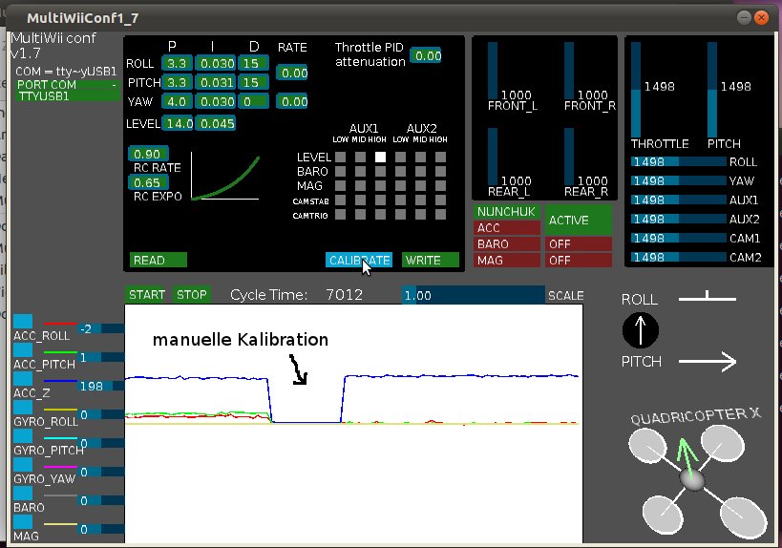
Task: Stop the sensor graph with STOP
Action: pyautogui.click(x=191, y=295)
